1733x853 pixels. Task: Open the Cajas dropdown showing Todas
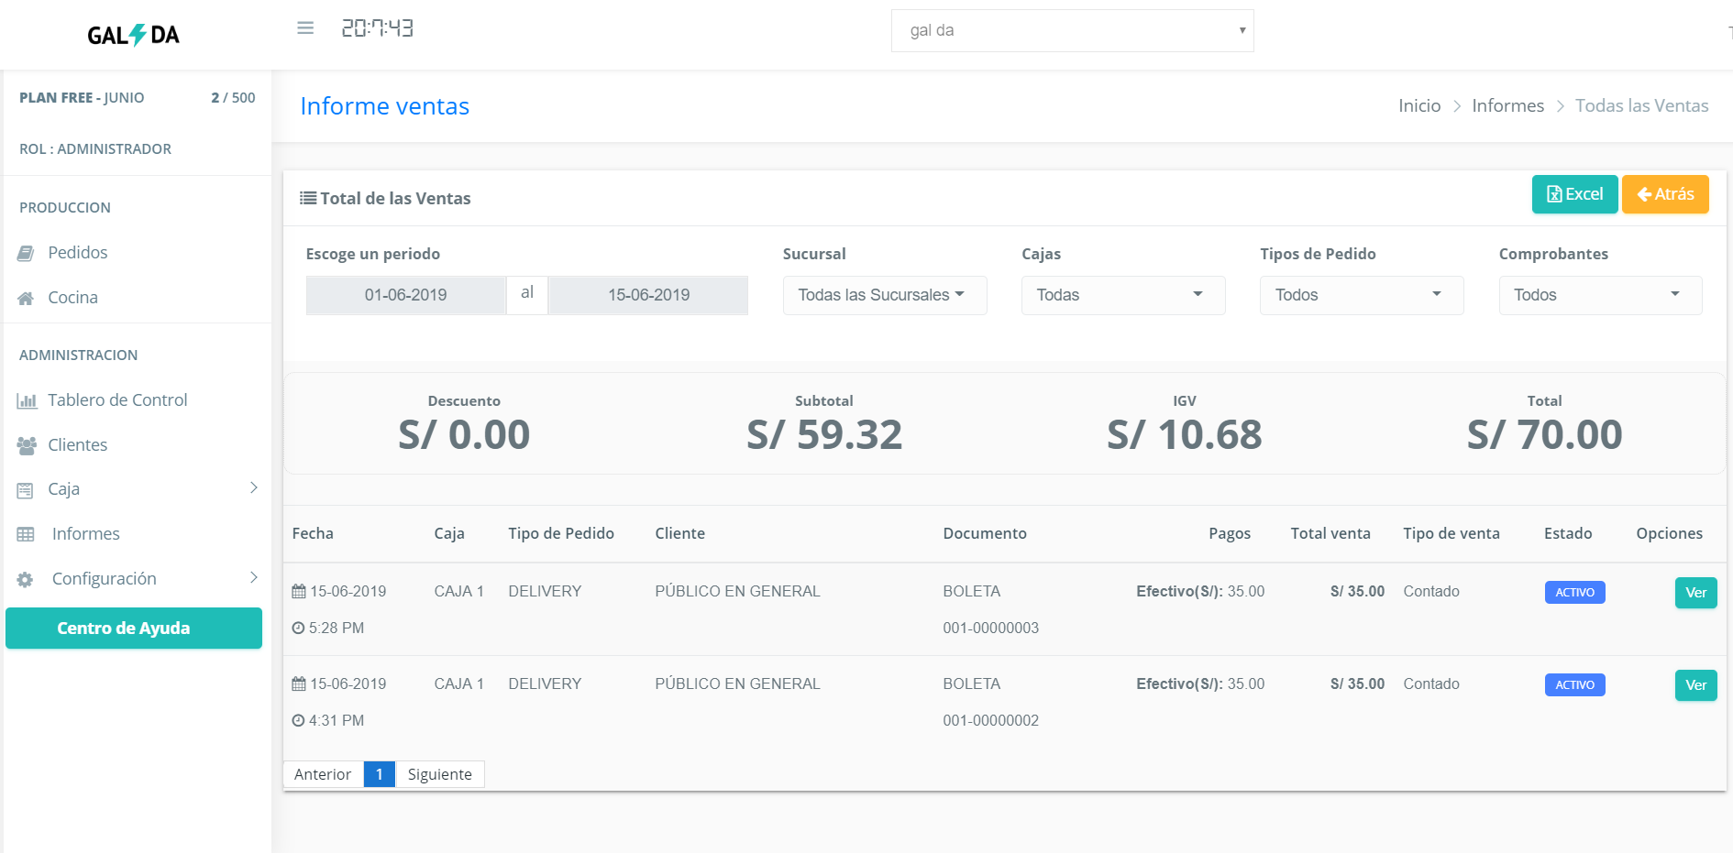click(1123, 295)
